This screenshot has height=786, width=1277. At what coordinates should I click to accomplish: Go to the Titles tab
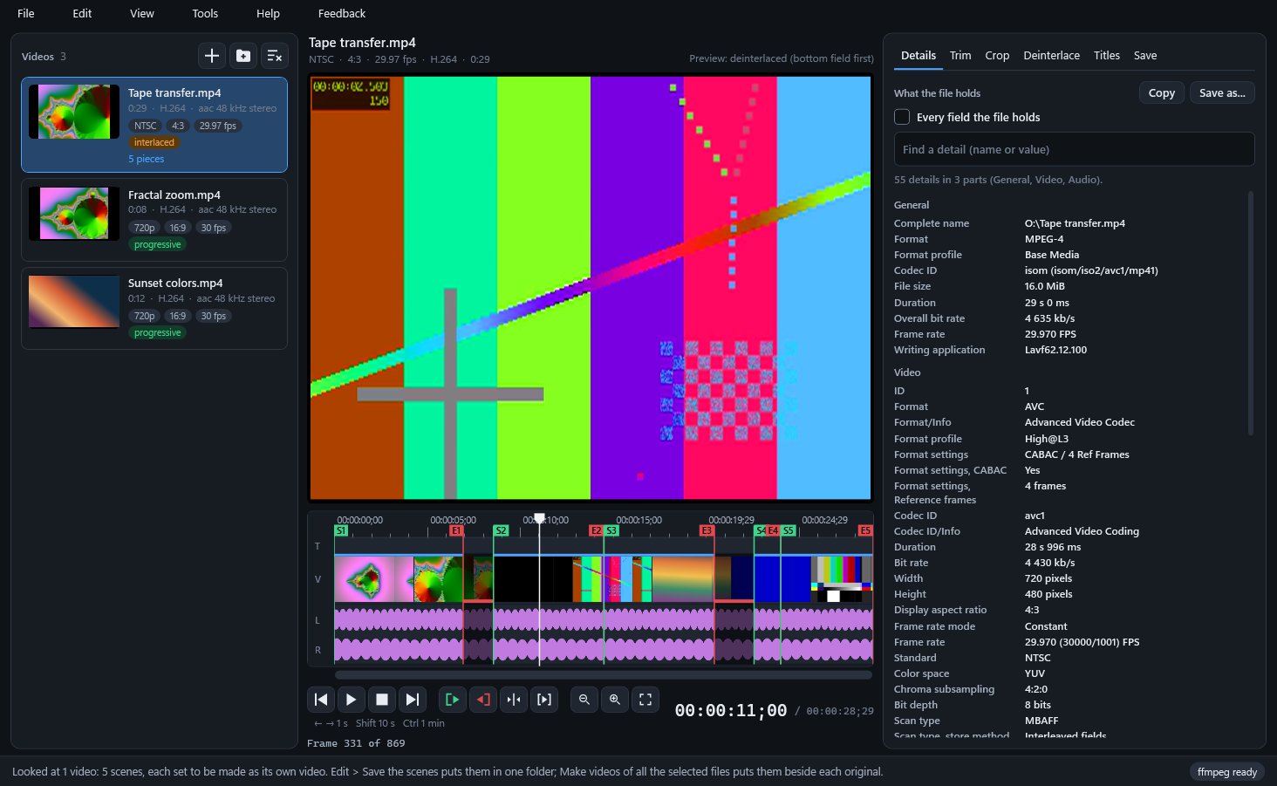(1107, 55)
